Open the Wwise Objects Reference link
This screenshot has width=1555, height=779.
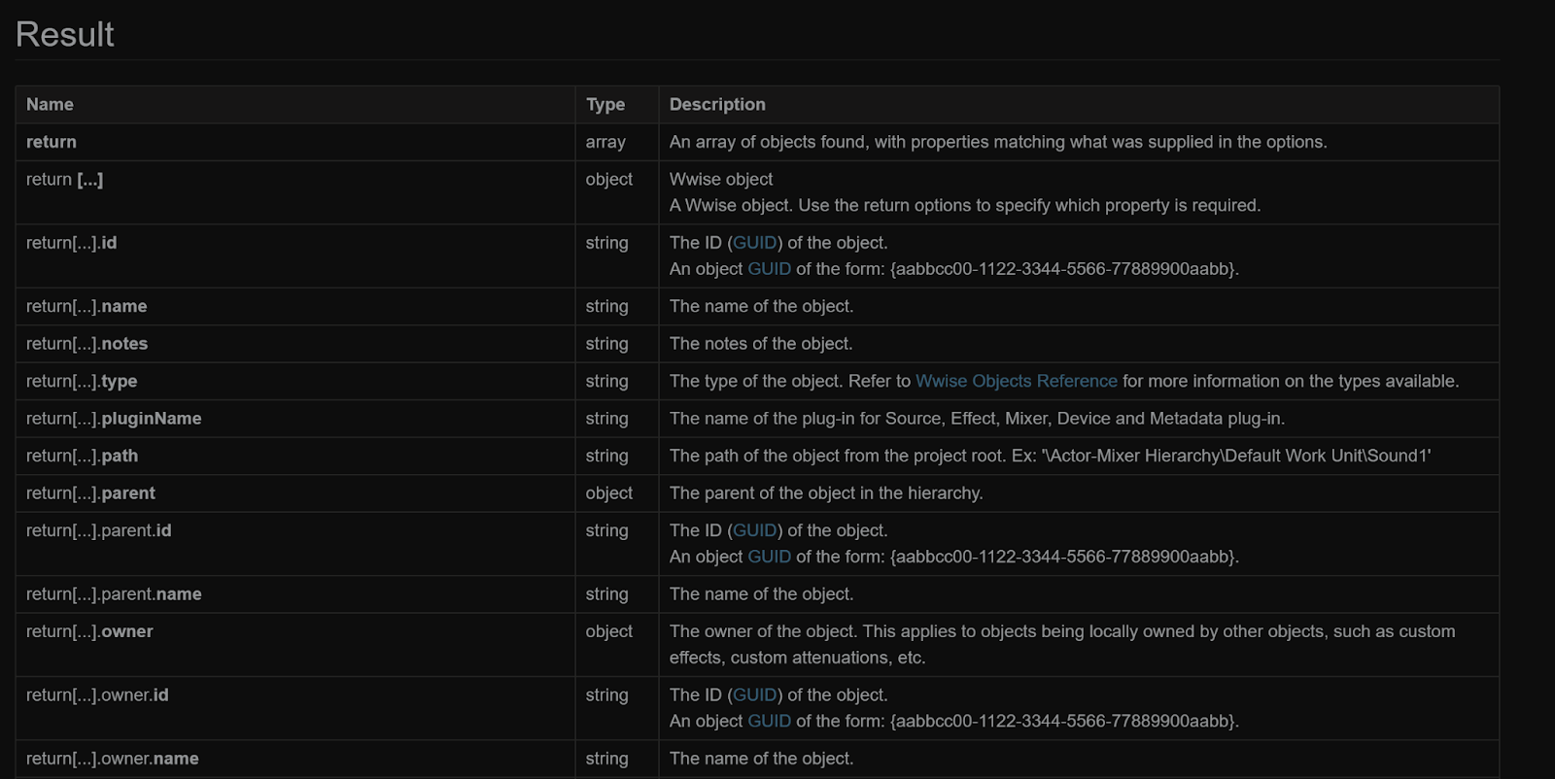pyautogui.click(x=1017, y=382)
